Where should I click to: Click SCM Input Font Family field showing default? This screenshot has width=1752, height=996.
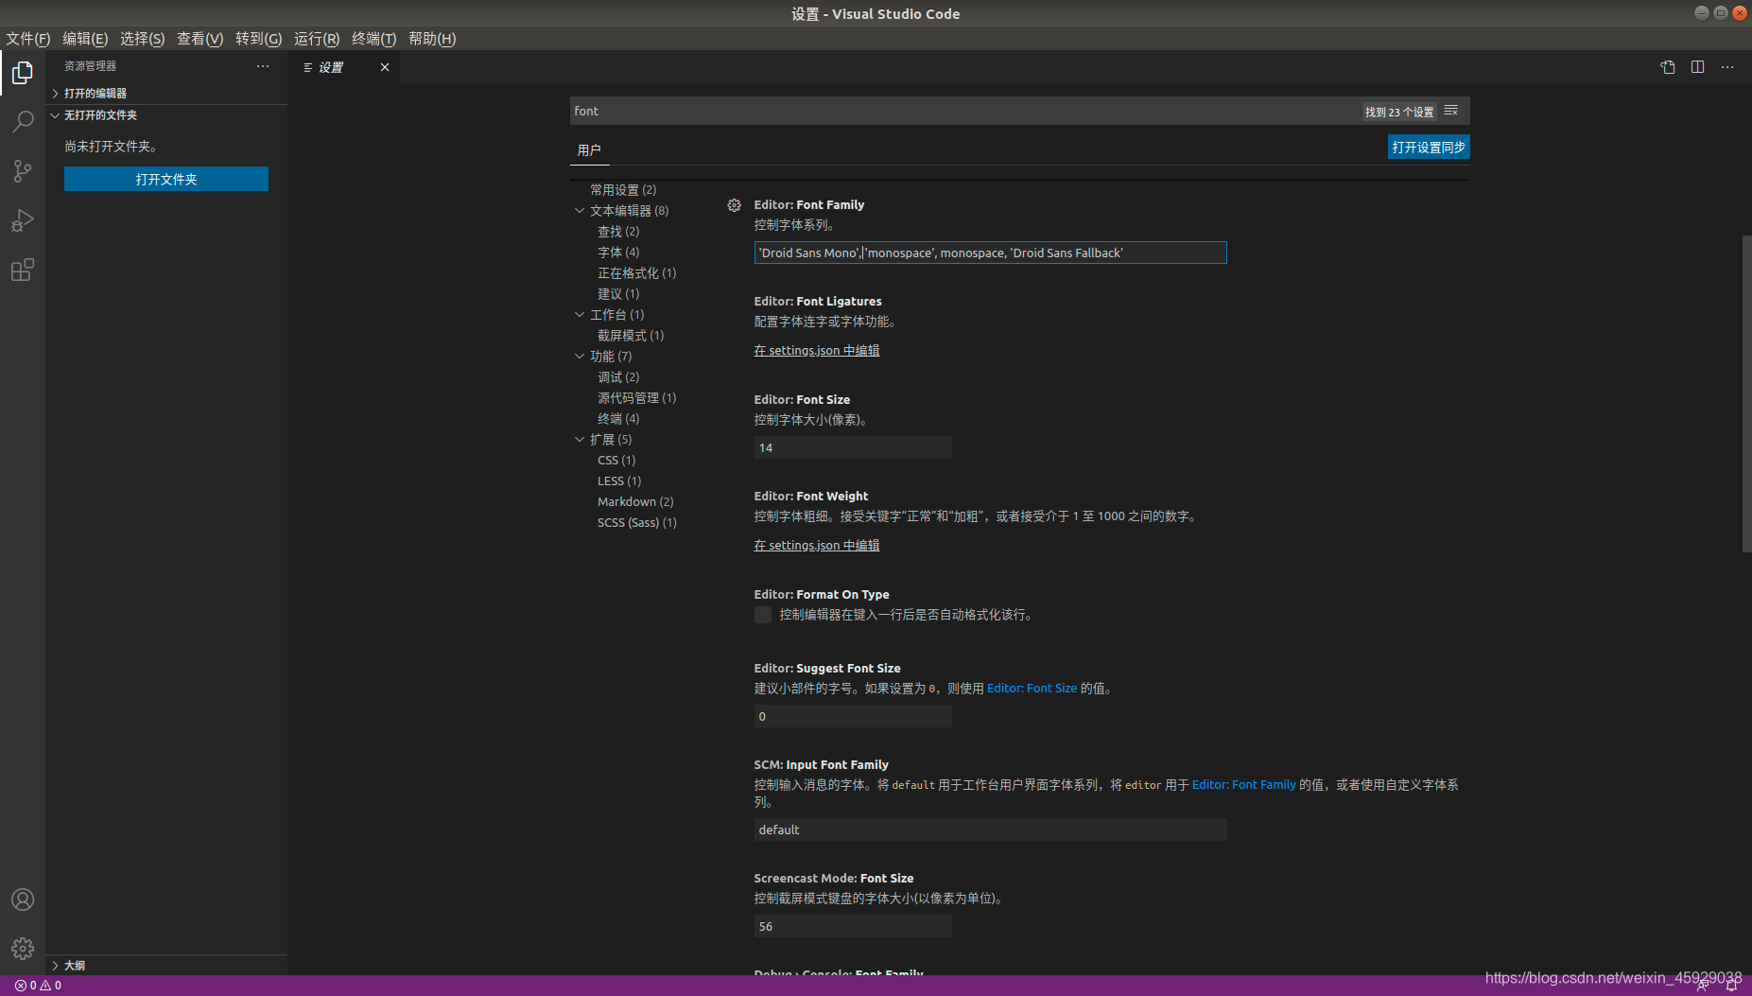point(990,830)
